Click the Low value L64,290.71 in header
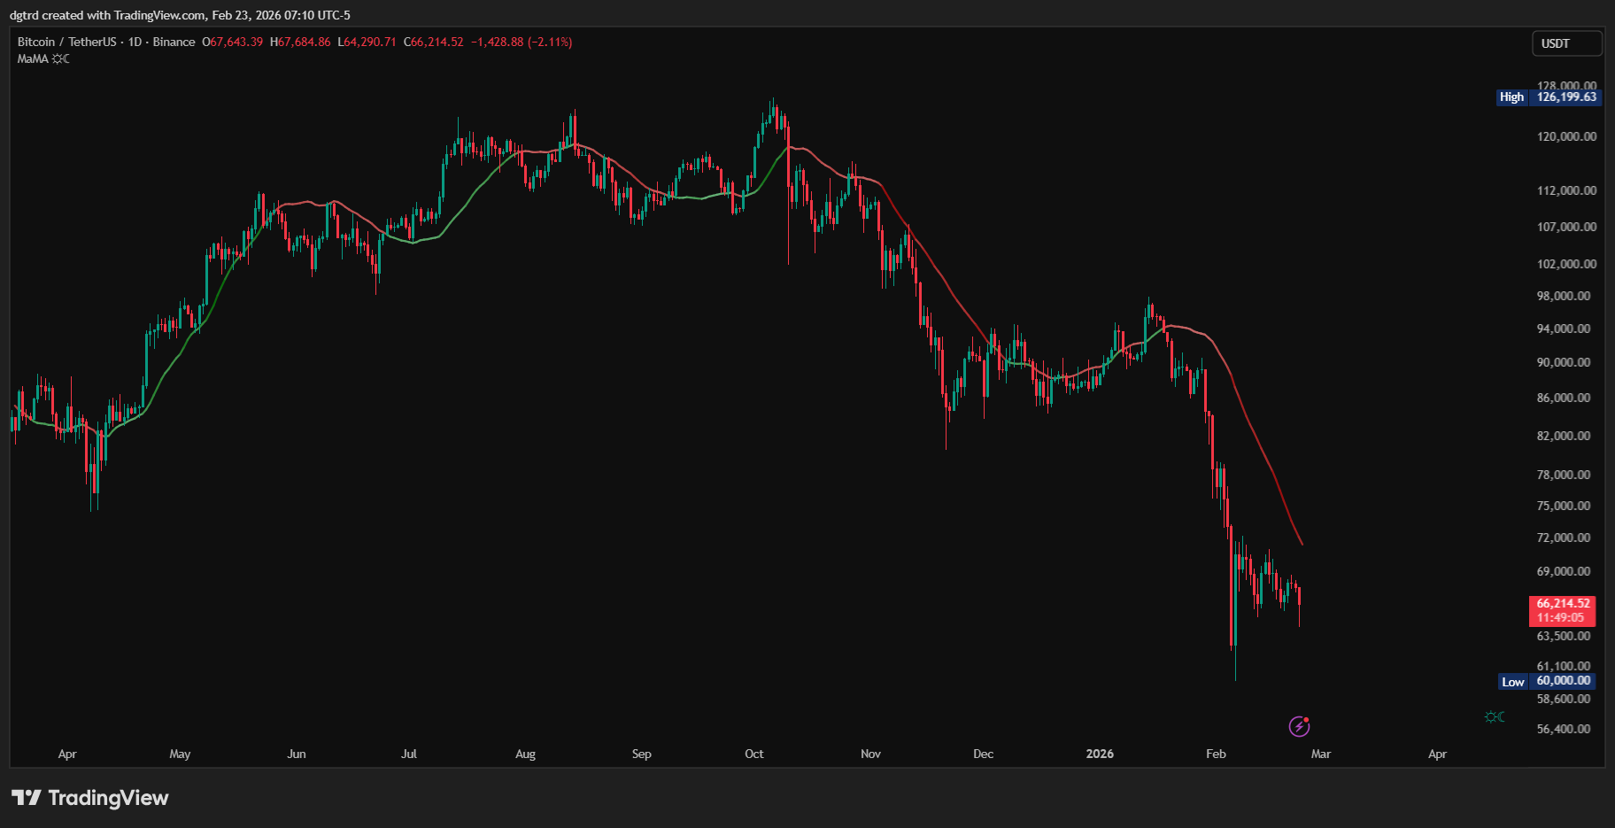Image resolution: width=1615 pixels, height=828 pixels. (367, 42)
